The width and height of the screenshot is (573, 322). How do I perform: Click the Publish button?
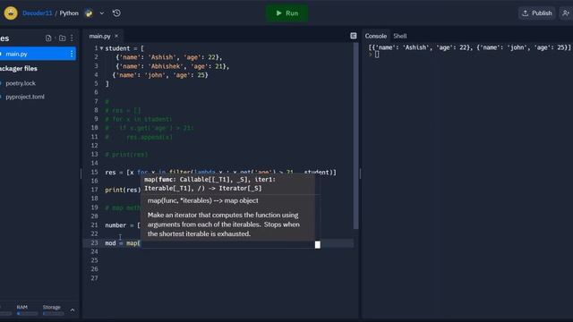coord(537,13)
